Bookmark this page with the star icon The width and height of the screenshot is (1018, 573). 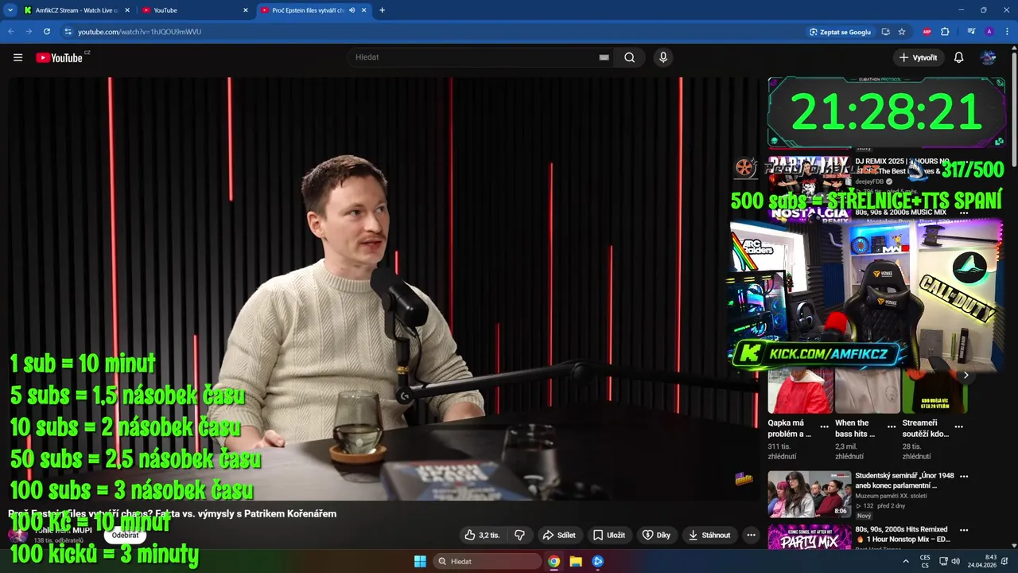tap(902, 32)
